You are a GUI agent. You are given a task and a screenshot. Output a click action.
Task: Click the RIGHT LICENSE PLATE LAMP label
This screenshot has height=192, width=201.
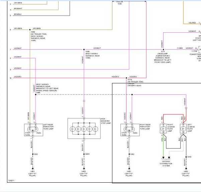(x=171, y=128)
